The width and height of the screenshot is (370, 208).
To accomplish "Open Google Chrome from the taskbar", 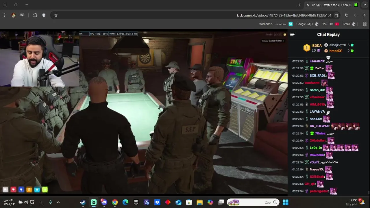I will tap(115, 202).
